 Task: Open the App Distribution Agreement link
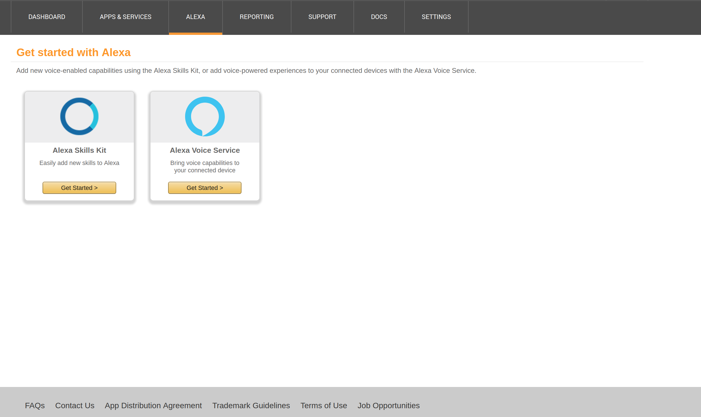153,405
